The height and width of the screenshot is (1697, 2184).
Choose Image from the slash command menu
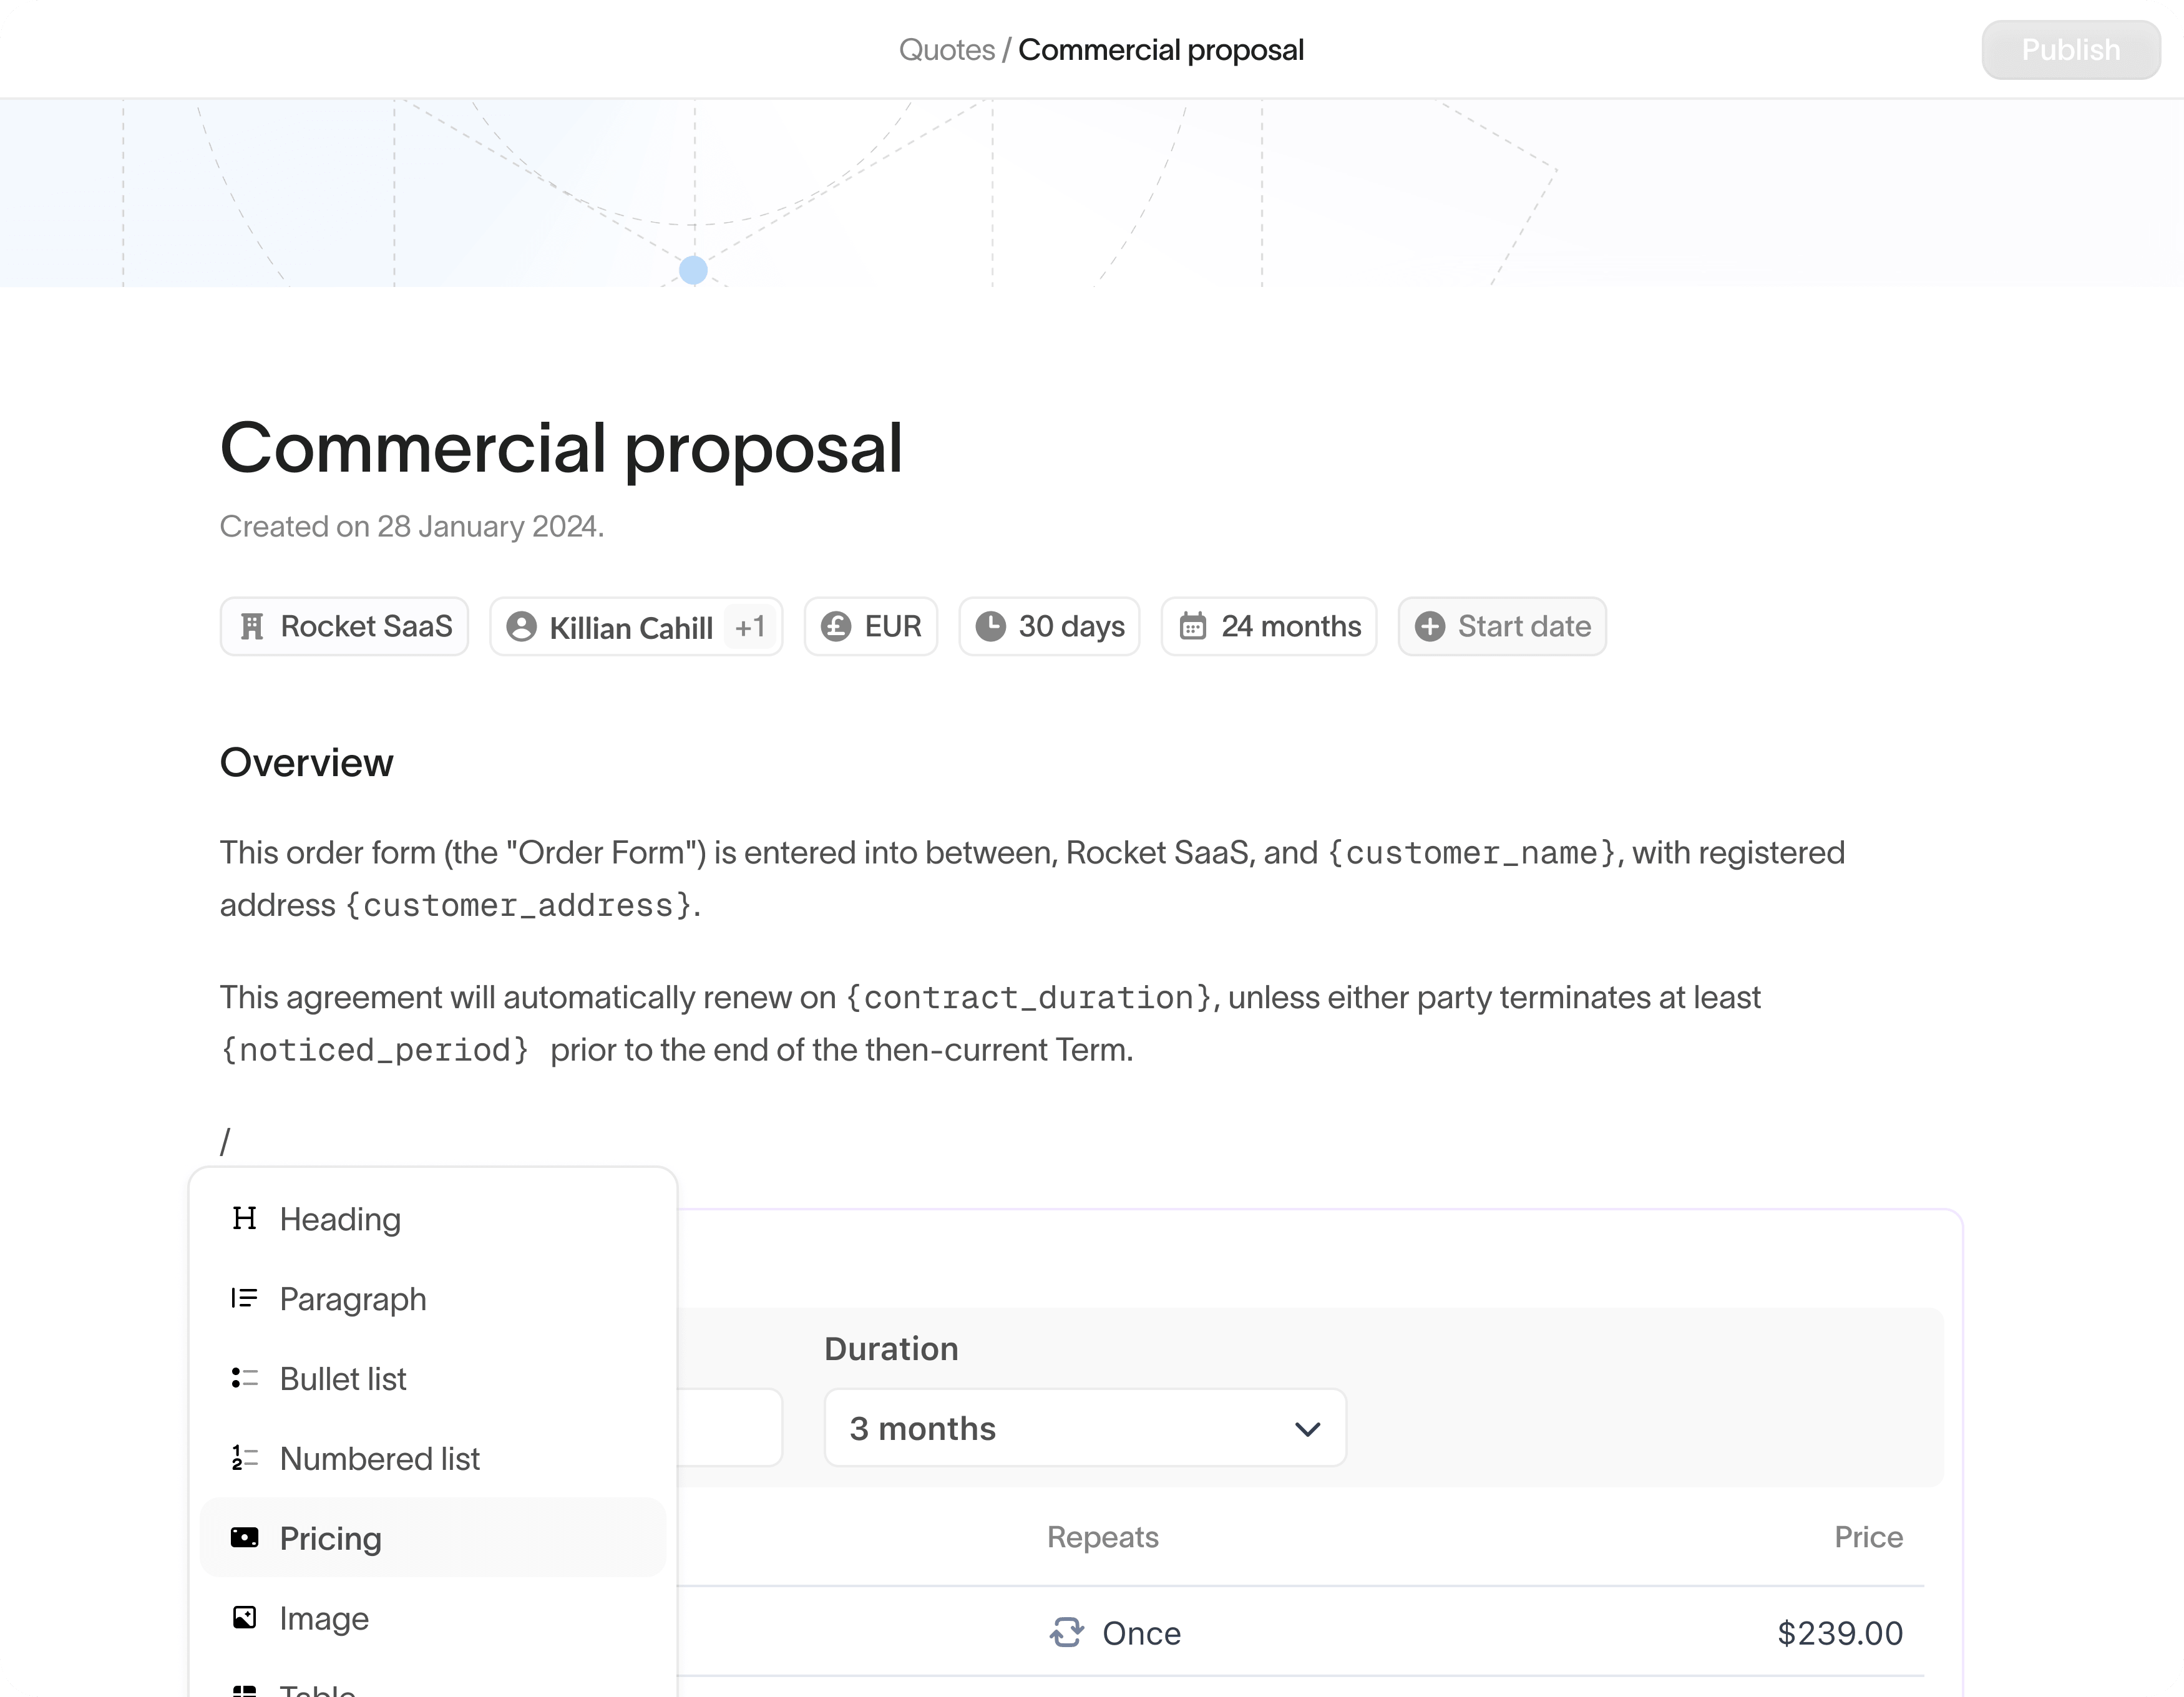tap(324, 1618)
